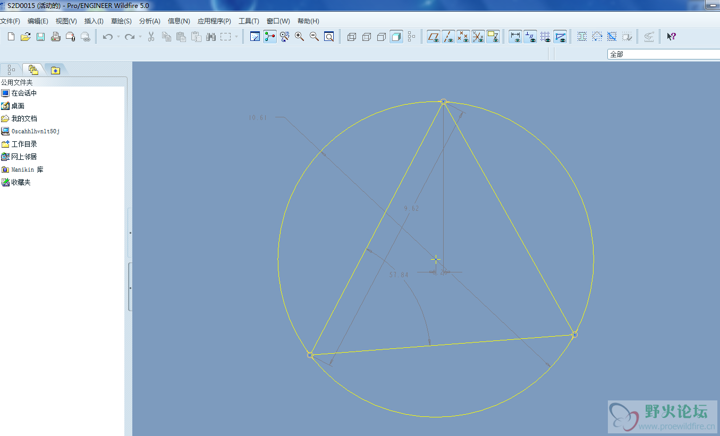This screenshot has width=720, height=436.
Task: Toggle sketch constraint display
Action: click(530, 37)
